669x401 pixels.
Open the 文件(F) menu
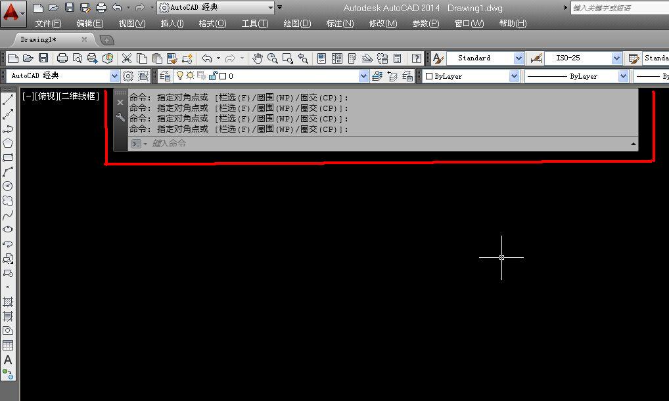[x=48, y=24]
